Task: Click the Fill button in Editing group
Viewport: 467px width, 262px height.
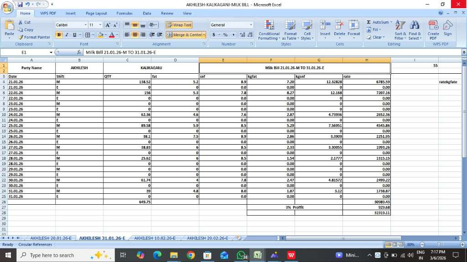Action: pos(374,30)
